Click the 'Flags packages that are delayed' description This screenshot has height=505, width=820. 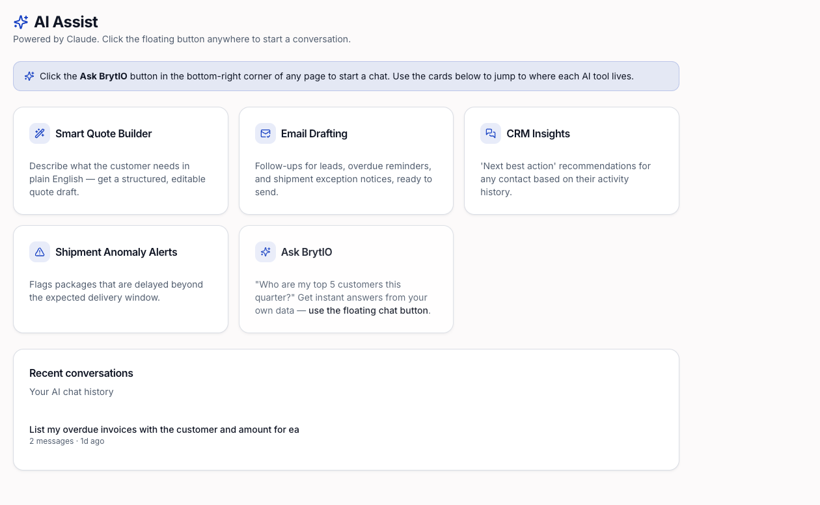116,291
